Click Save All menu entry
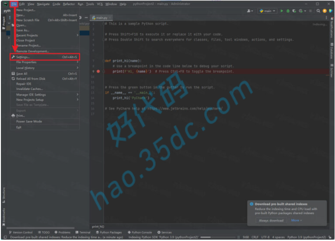335x241 pixels. click(x=45, y=74)
